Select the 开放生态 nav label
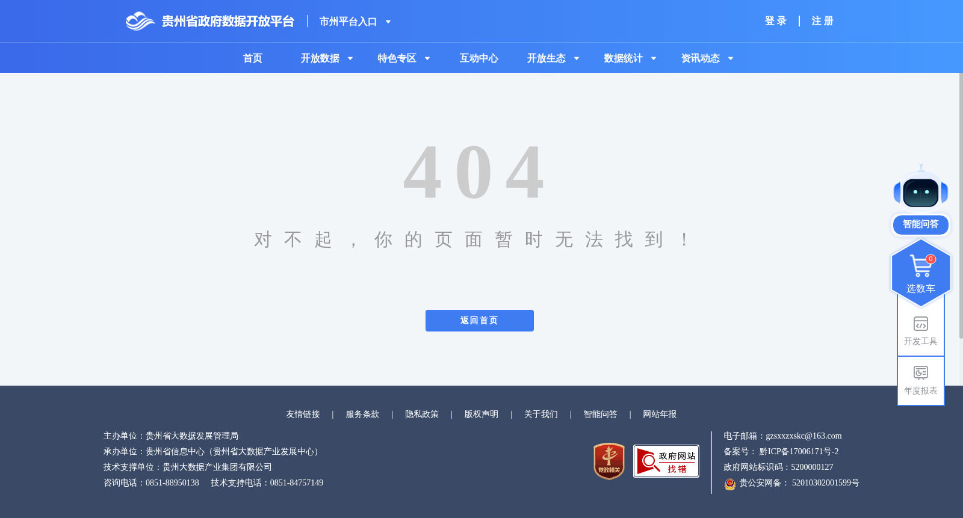Image resolution: width=963 pixels, height=518 pixels. pos(547,58)
